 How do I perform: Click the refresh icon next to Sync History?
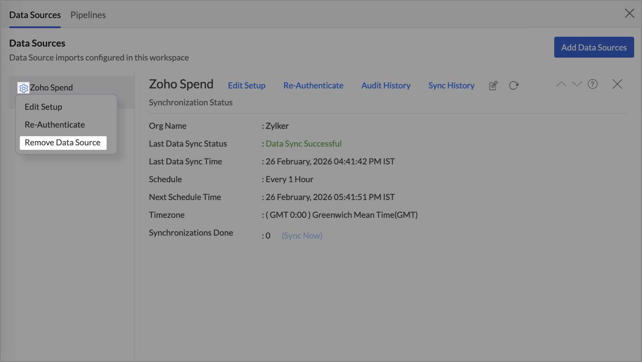point(514,86)
